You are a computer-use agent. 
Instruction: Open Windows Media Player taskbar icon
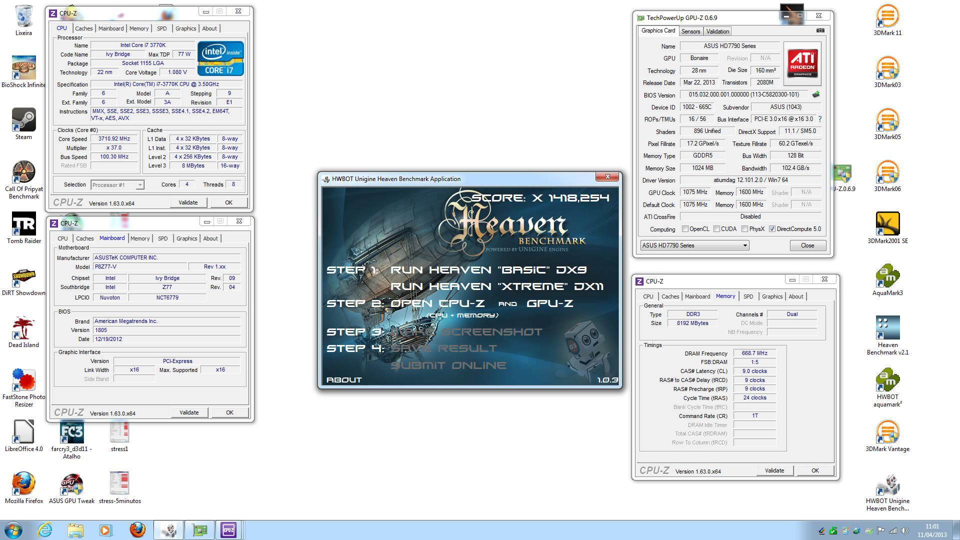point(106,530)
